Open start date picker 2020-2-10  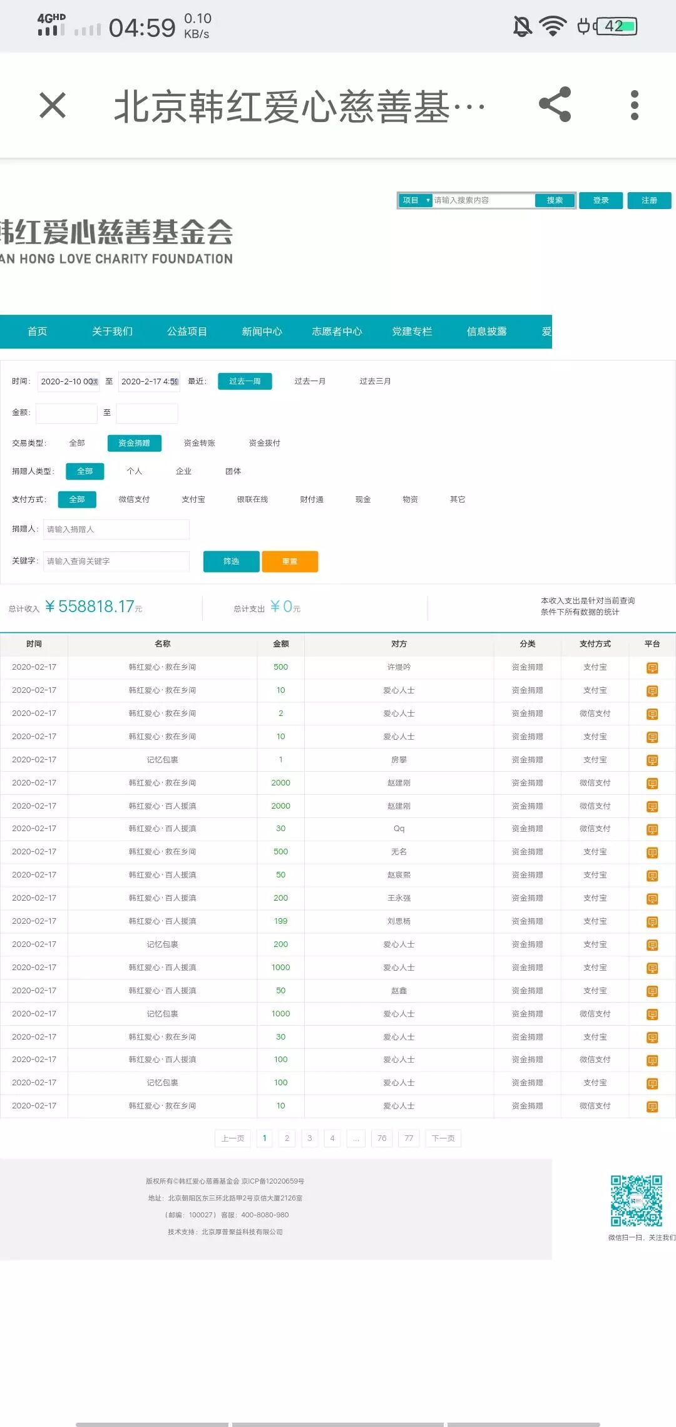tap(69, 381)
